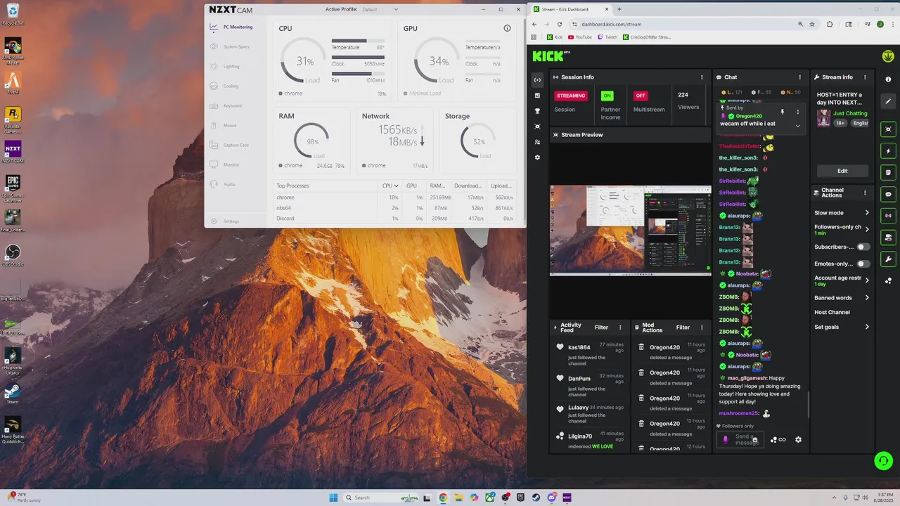
Task: Click the Discord row in Top Processes
Action: (394, 219)
